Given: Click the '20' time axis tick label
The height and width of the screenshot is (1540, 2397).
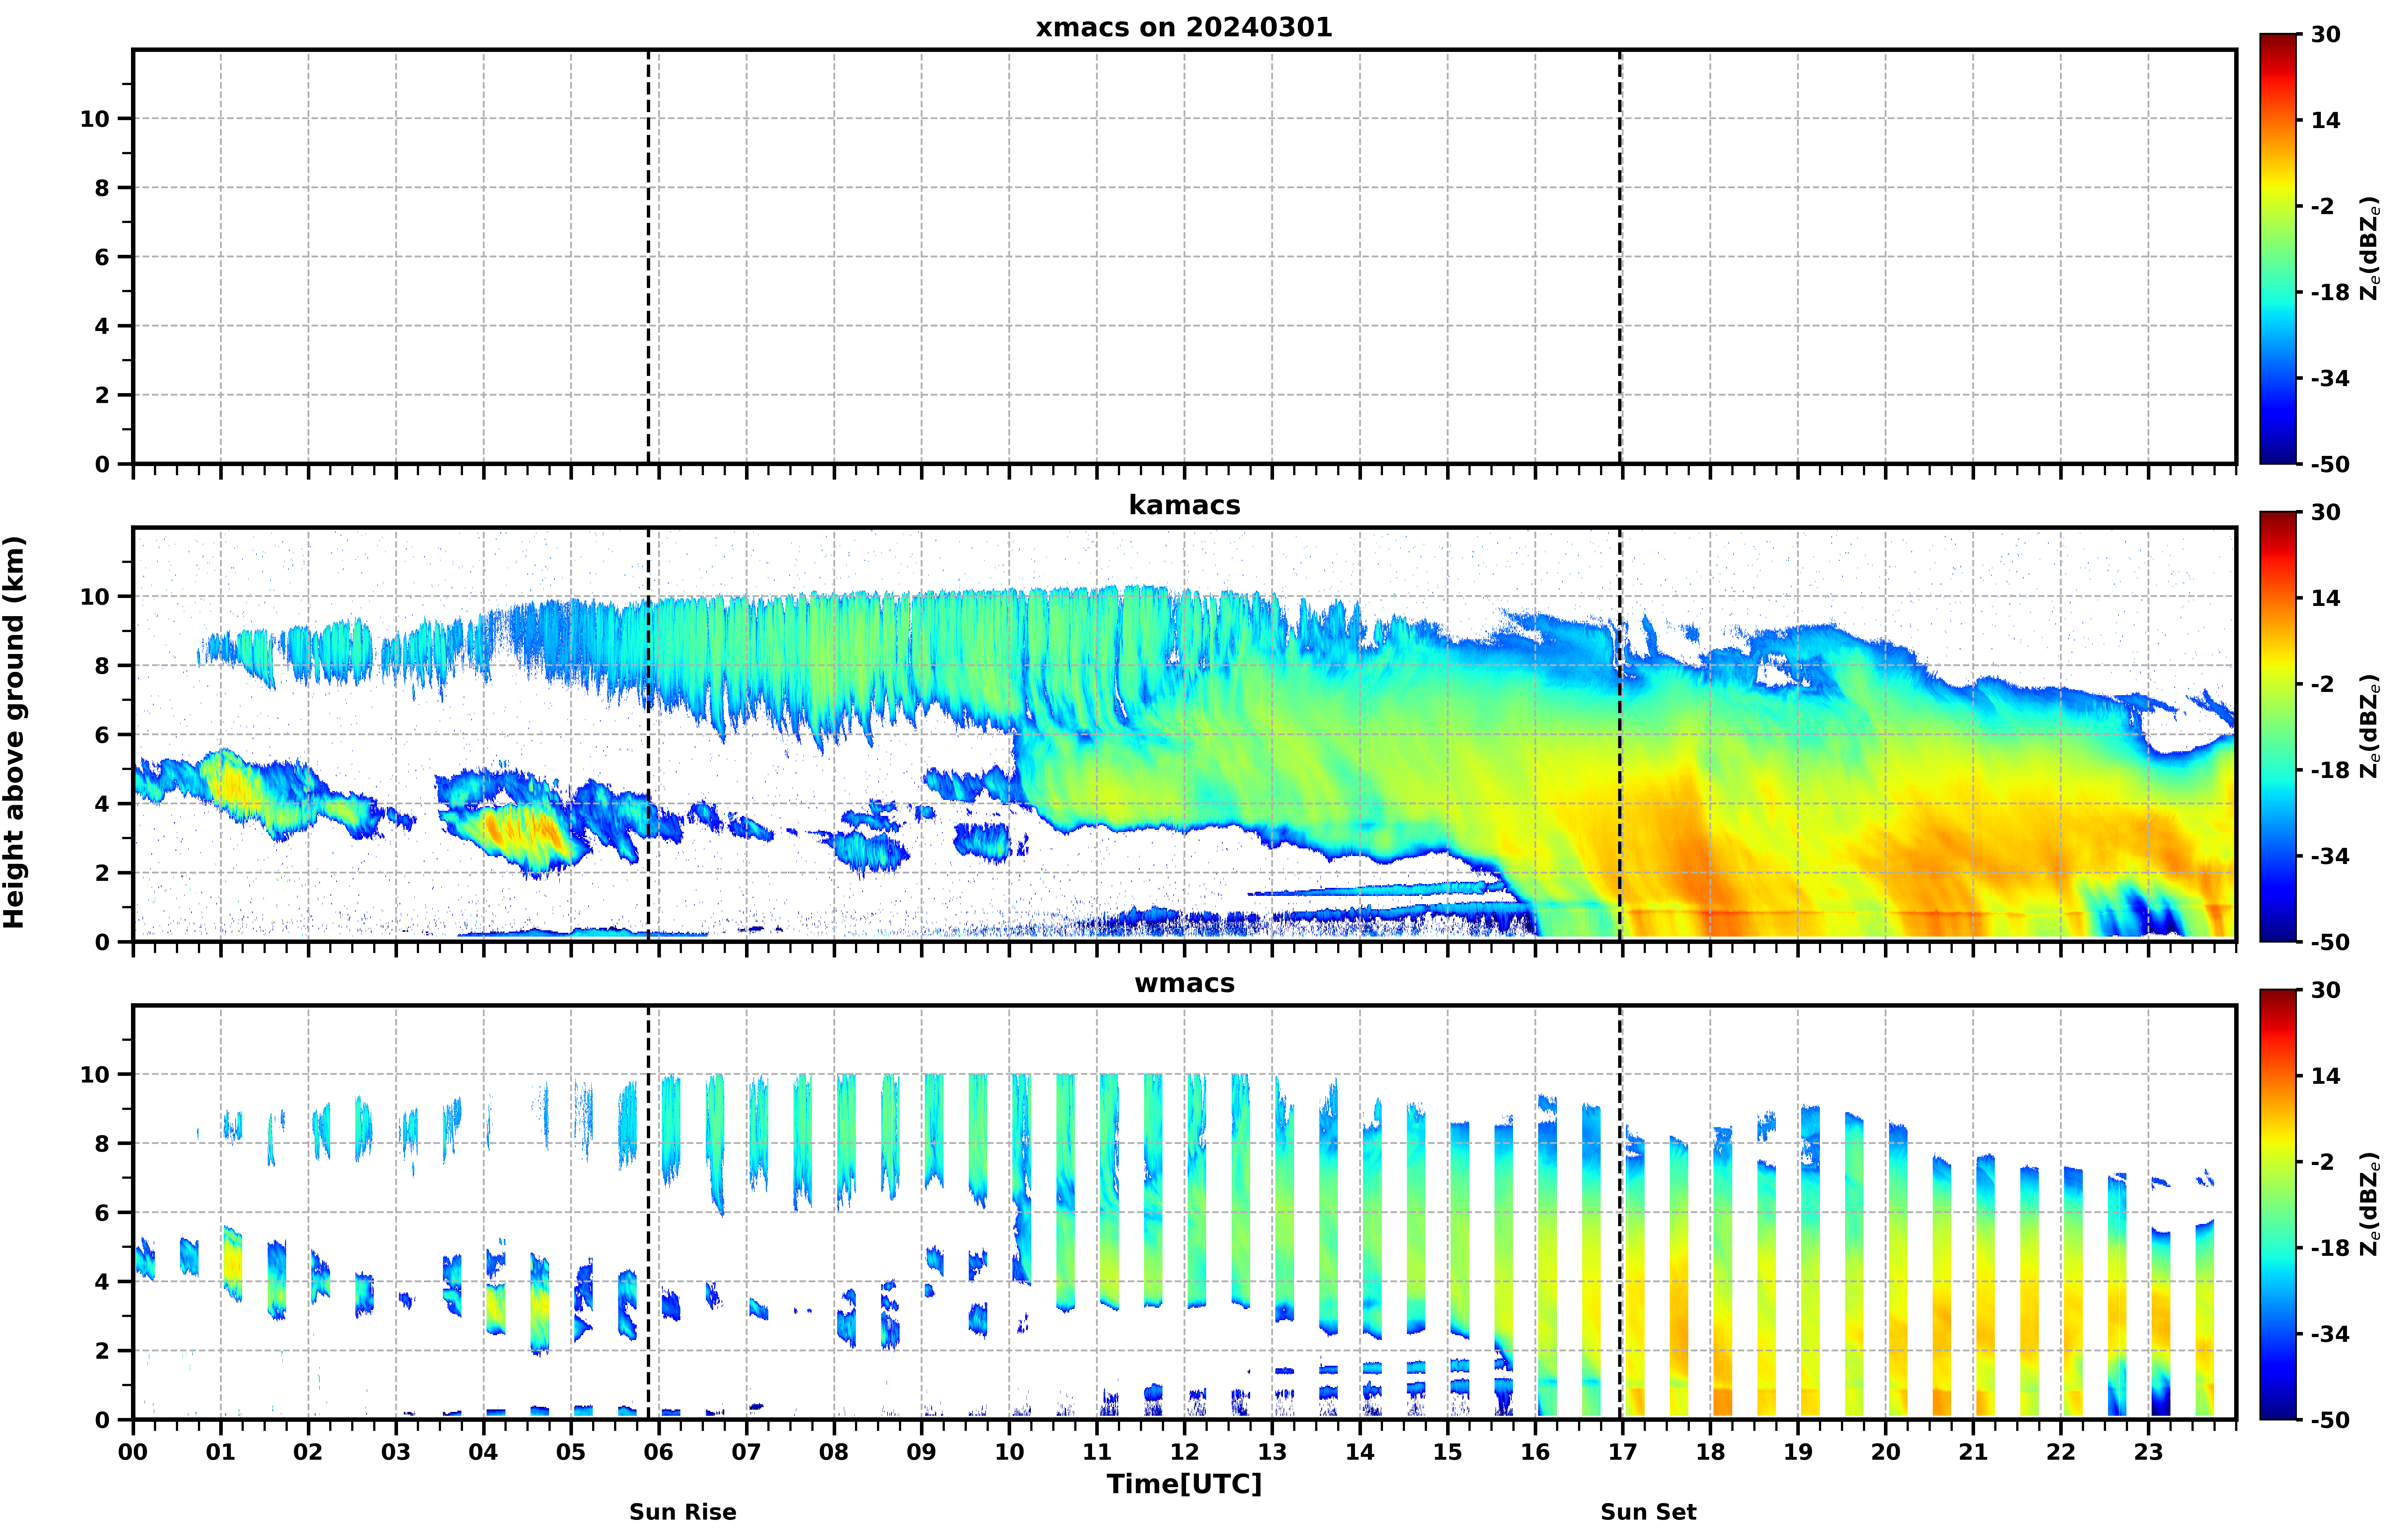Looking at the screenshot, I should click(1886, 1452).
